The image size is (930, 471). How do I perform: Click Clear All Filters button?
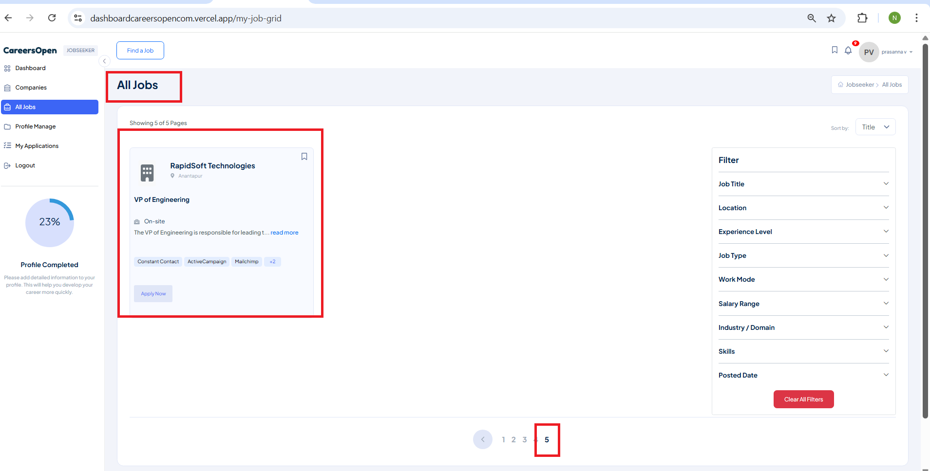(803, 399)
